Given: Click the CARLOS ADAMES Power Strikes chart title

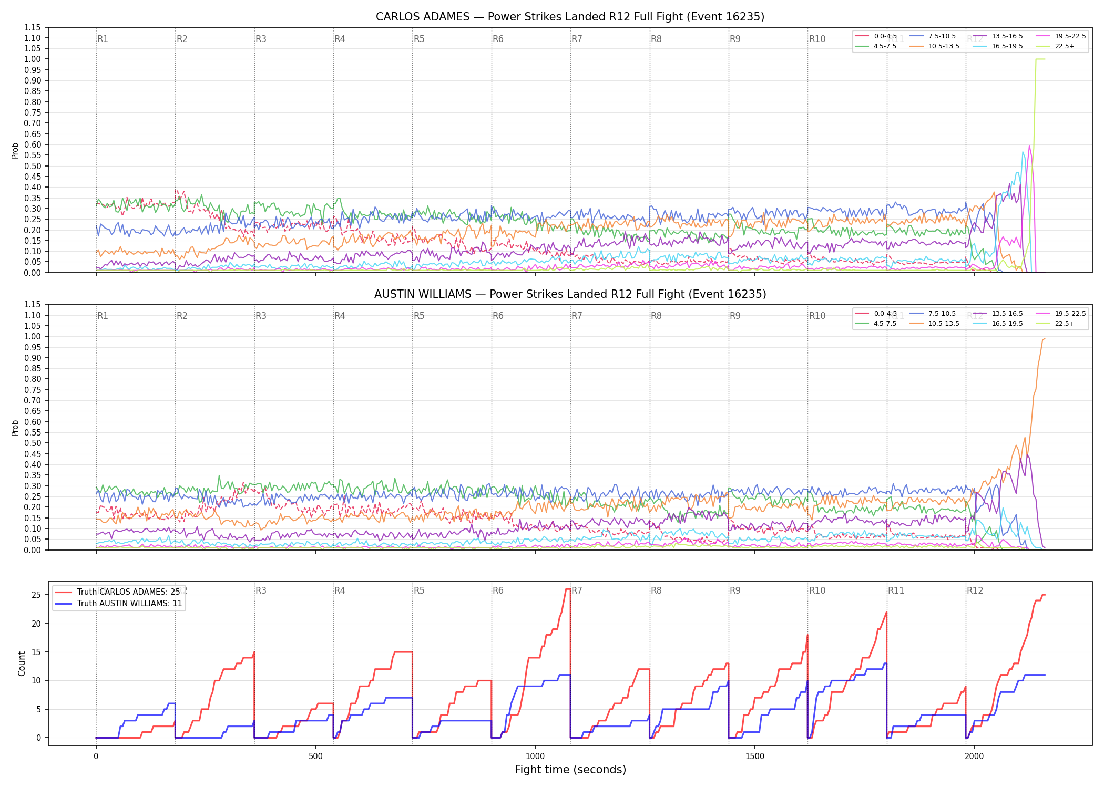Looking at the screenshot, I should click(570, 17).
